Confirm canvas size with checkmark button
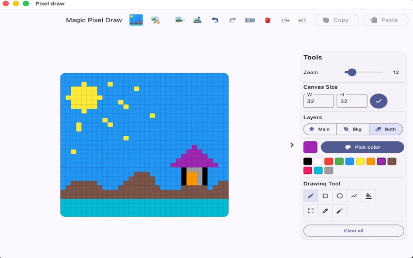 coord(378,101)
